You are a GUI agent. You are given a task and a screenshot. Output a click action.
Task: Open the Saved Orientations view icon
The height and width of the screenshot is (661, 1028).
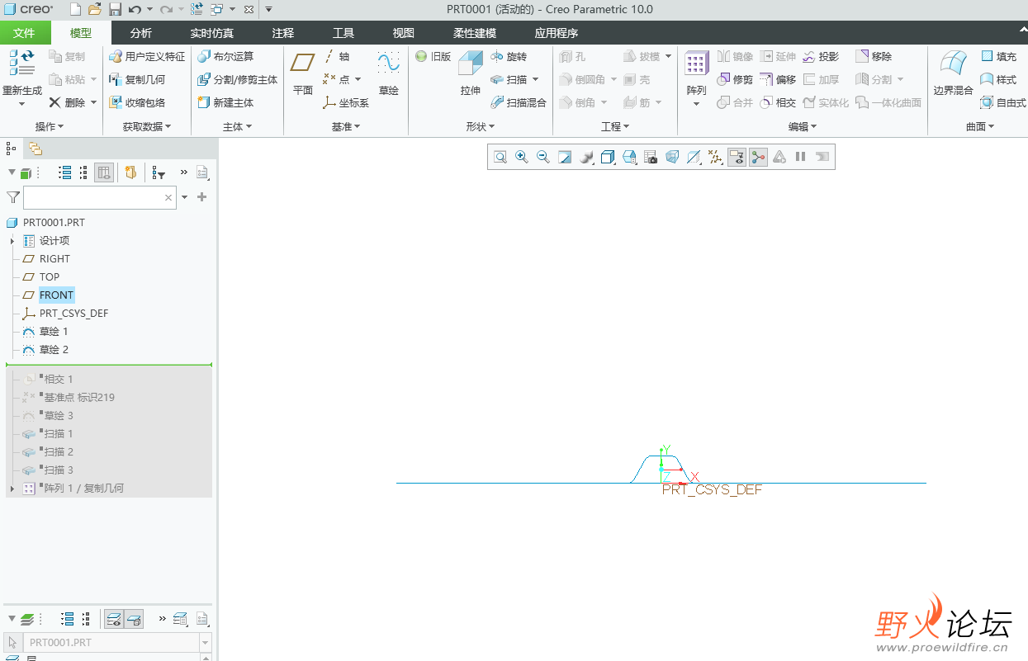pos(629,157)
